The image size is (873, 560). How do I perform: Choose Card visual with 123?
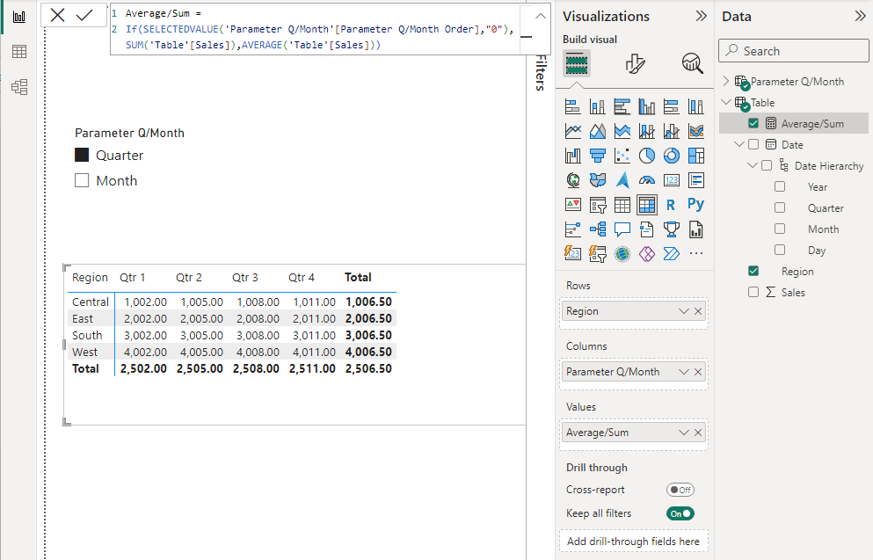(x=672, y=180)
